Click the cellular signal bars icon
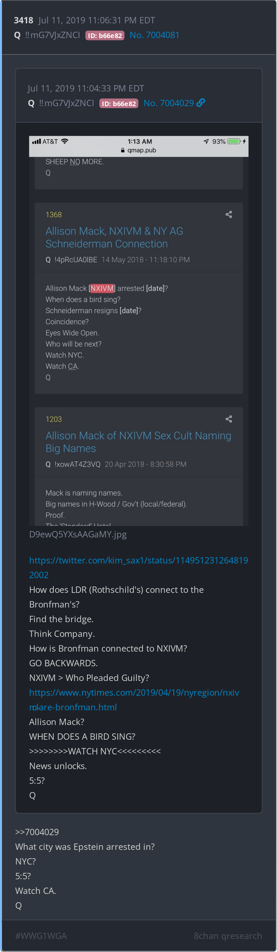 pyautogui.click(x=37, y=141)
